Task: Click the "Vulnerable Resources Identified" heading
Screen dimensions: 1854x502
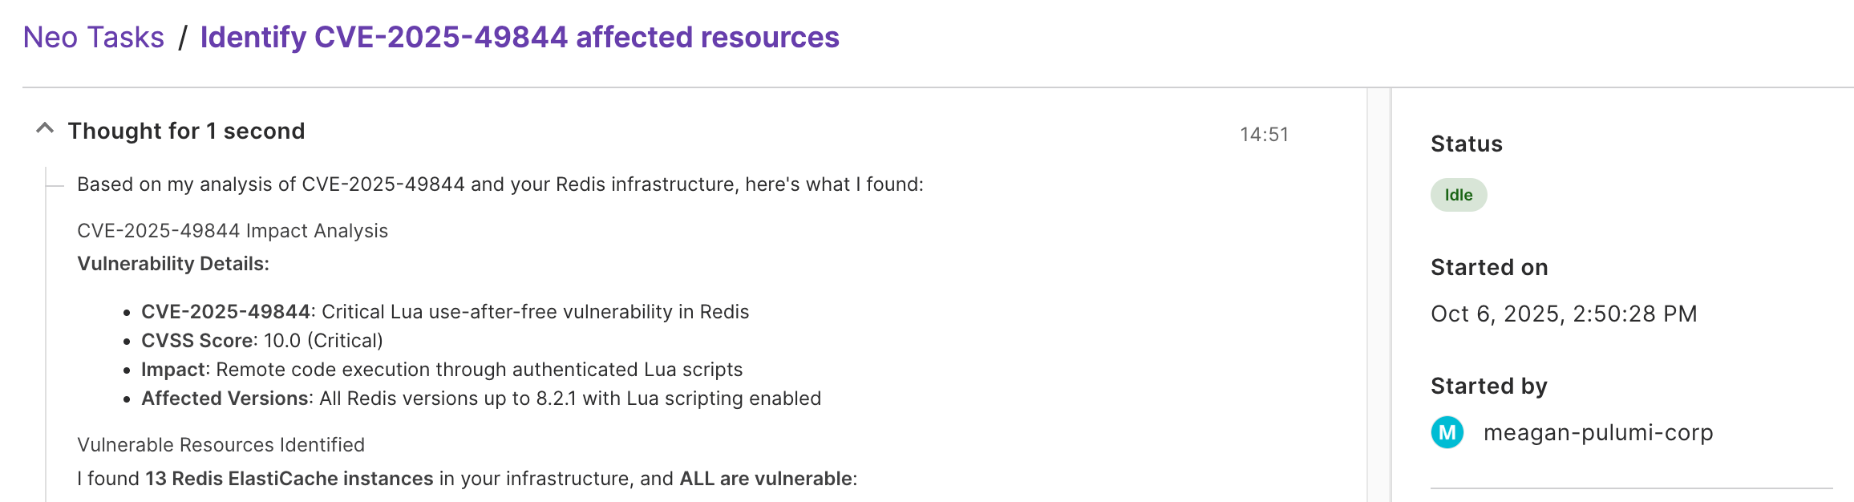Action: (x=221, y=445)
